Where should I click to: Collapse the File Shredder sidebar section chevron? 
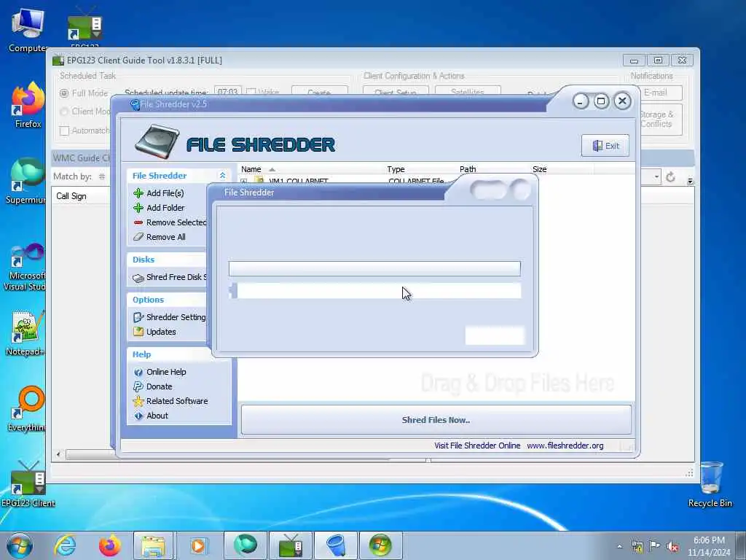pos(222,176)
